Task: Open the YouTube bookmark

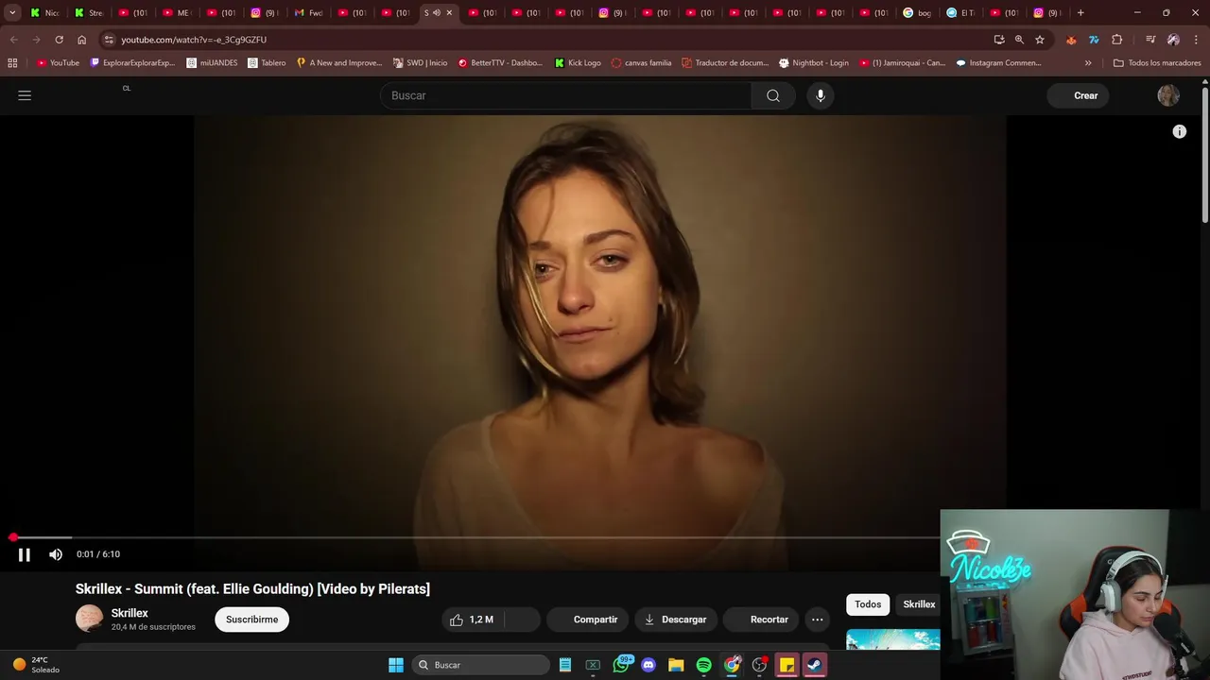Action: [x=58, y=63]
